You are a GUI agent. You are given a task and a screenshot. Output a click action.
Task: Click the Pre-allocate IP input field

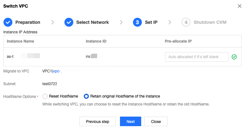click(x=196, y=57)
